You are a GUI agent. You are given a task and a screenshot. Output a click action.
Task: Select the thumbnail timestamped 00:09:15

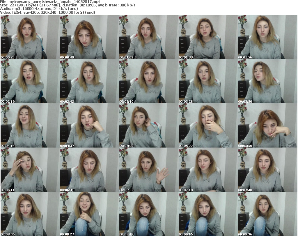pos(208,214)
